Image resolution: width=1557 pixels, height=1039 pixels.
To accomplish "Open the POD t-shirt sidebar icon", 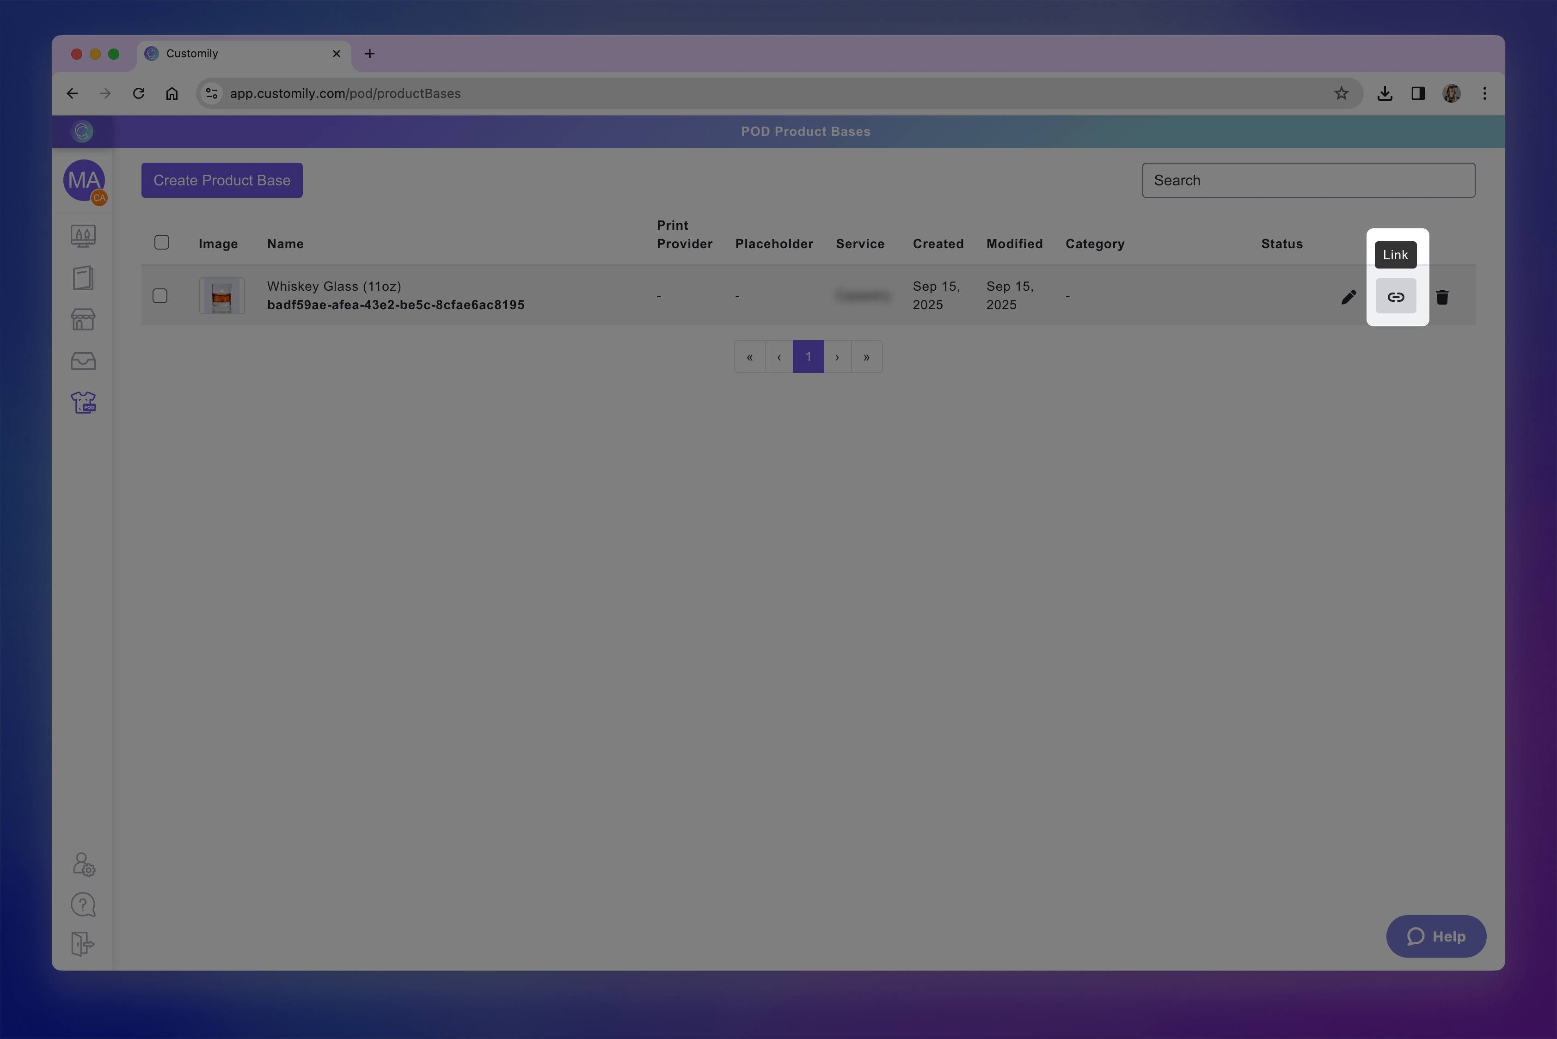I will point(83,402).
